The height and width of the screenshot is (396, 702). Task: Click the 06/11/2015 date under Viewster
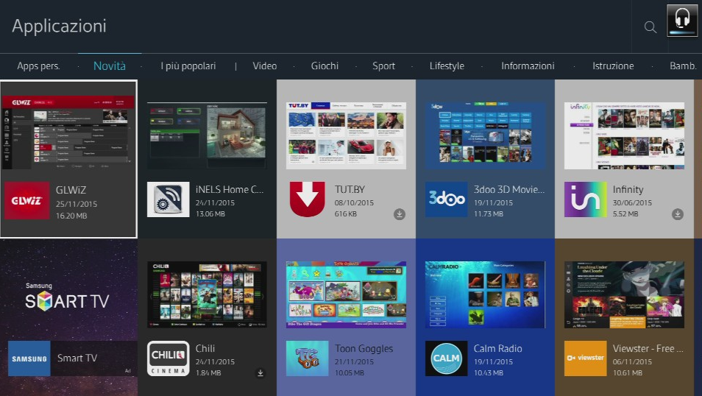point(632,361)
